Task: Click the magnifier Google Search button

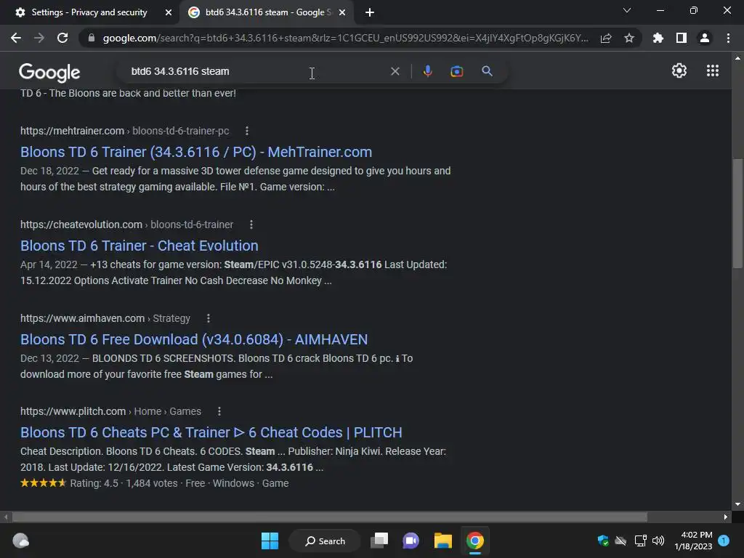Action: coord(487,71)
